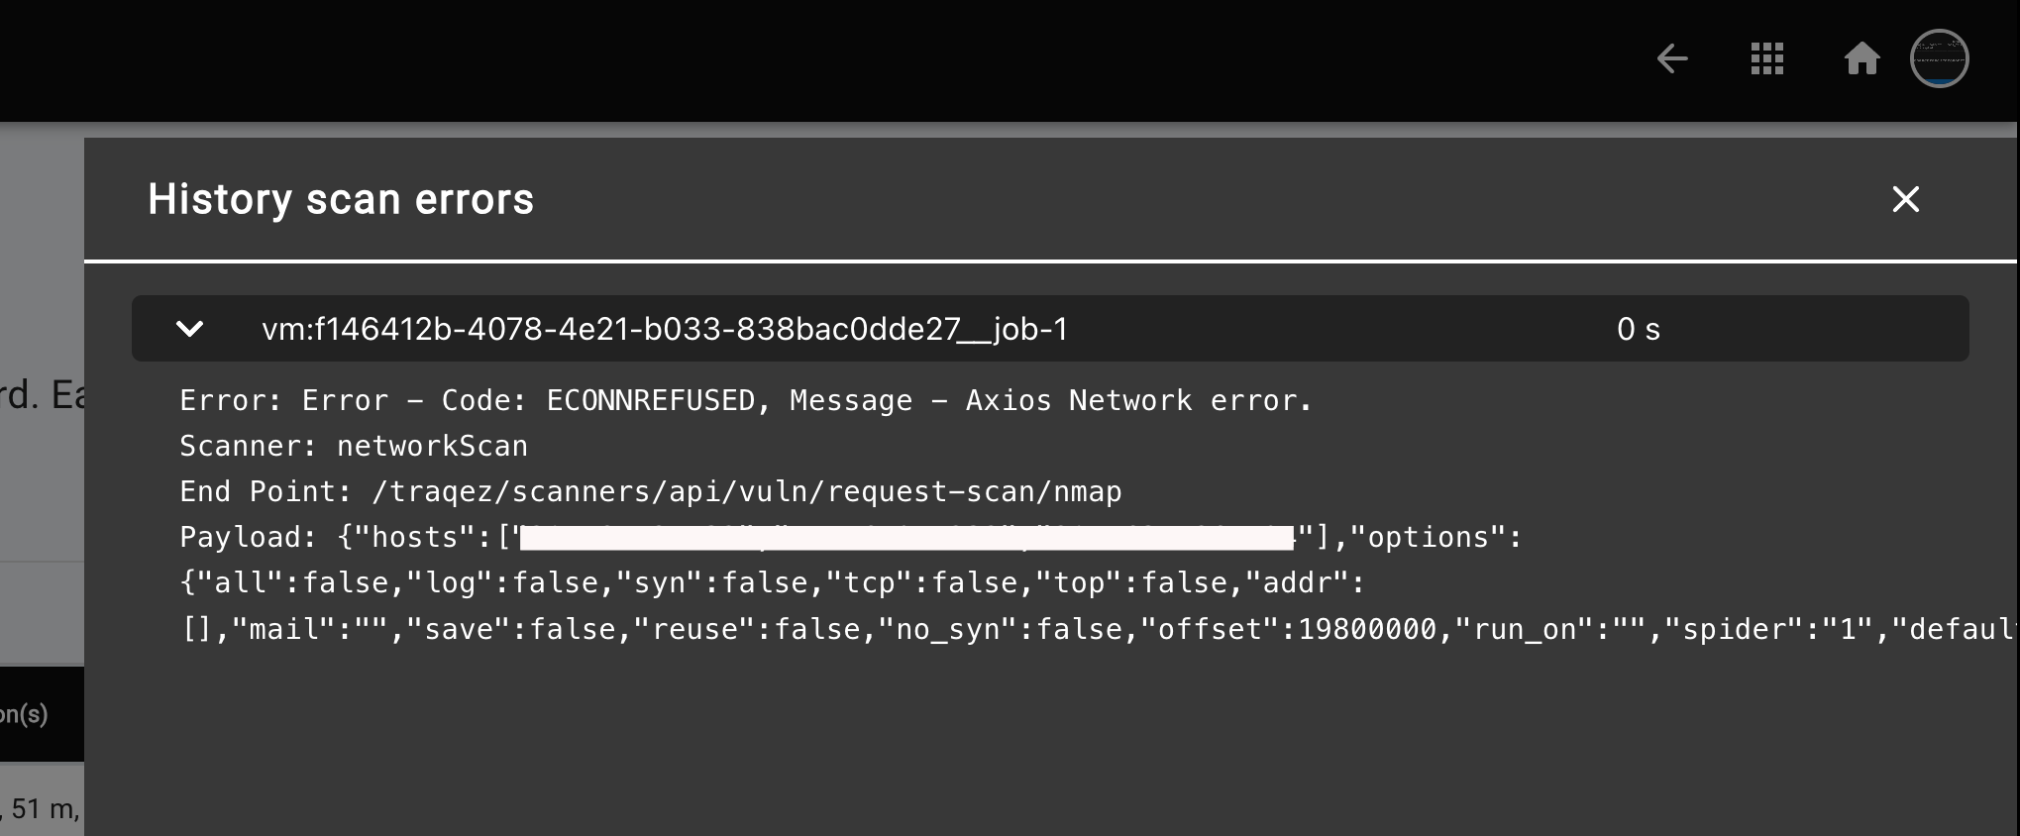Screen dimensions: 2020x836
Task: Click the on(s) column header behind the dialog
Action: coord(22,714)
